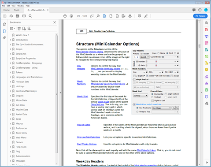
Task: Open Attachments paperclip panel icon
Action: [x=4, y=38]
